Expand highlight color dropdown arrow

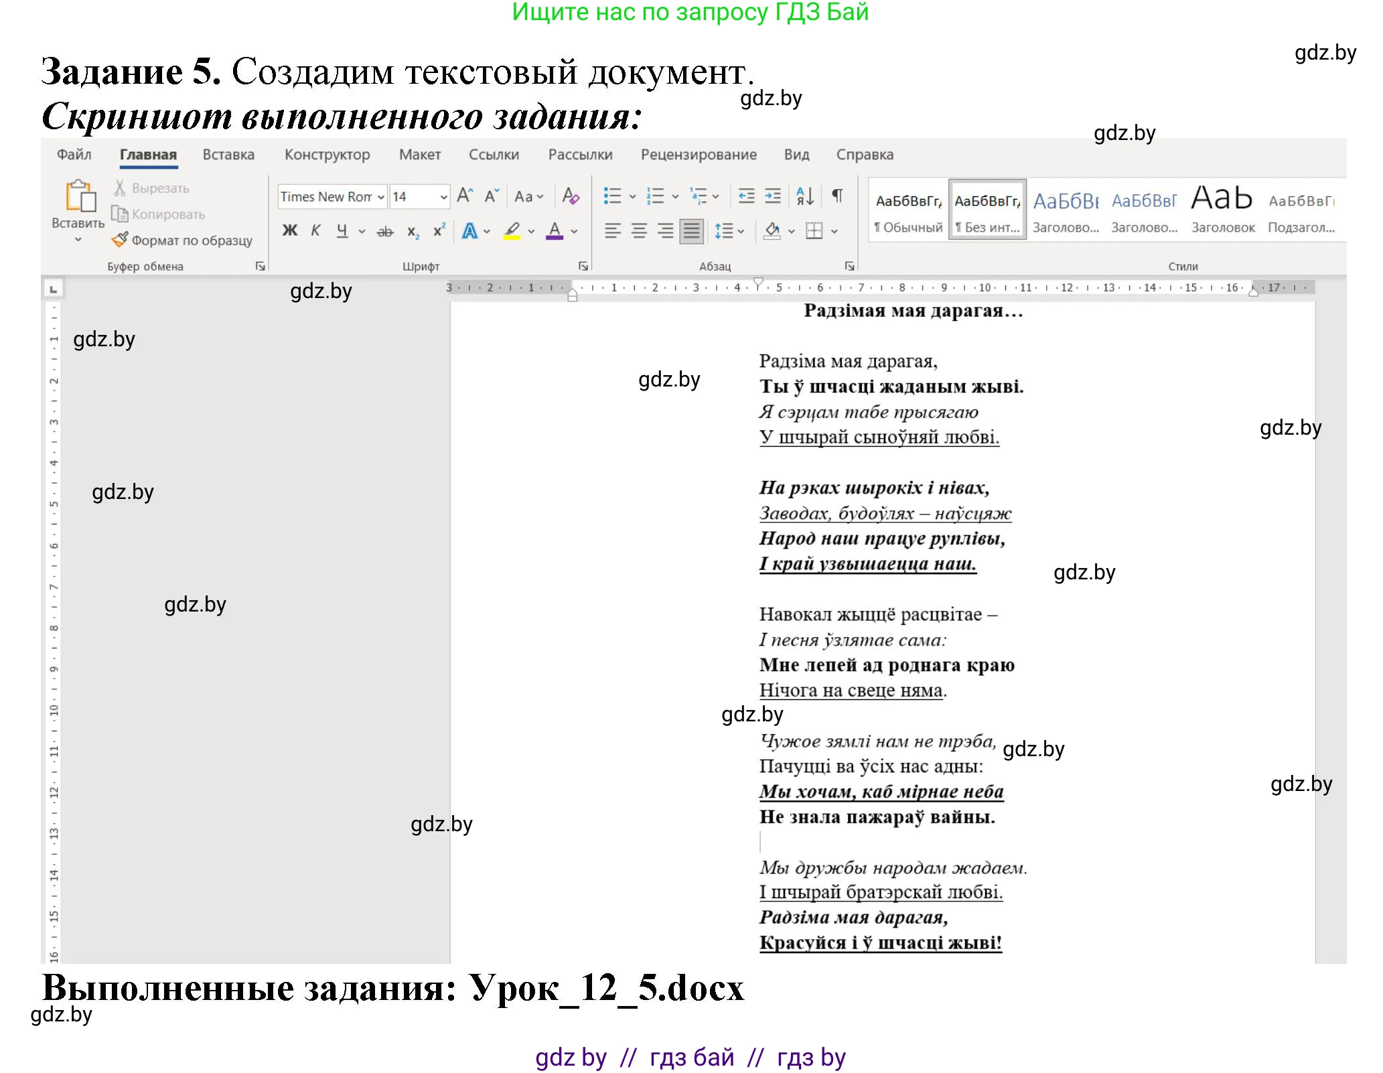coord(531,232)
